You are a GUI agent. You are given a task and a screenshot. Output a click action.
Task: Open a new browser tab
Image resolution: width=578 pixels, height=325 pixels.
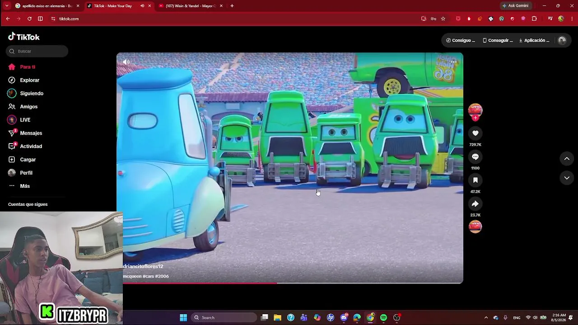click(x=232, y=6)
